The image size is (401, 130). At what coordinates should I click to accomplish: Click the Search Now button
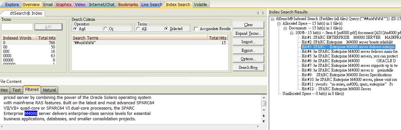[x=248, y=68]
